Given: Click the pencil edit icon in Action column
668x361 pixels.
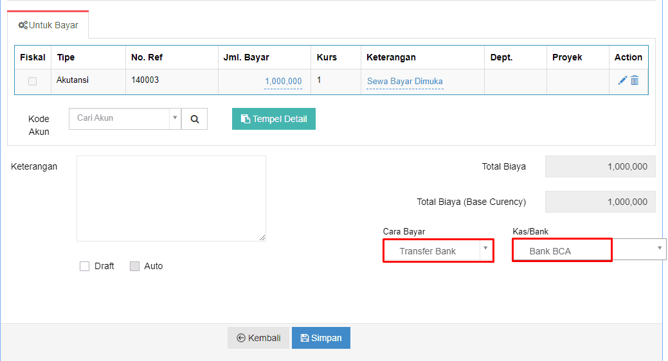Looking at the screenshot, I should click(622, 80).
